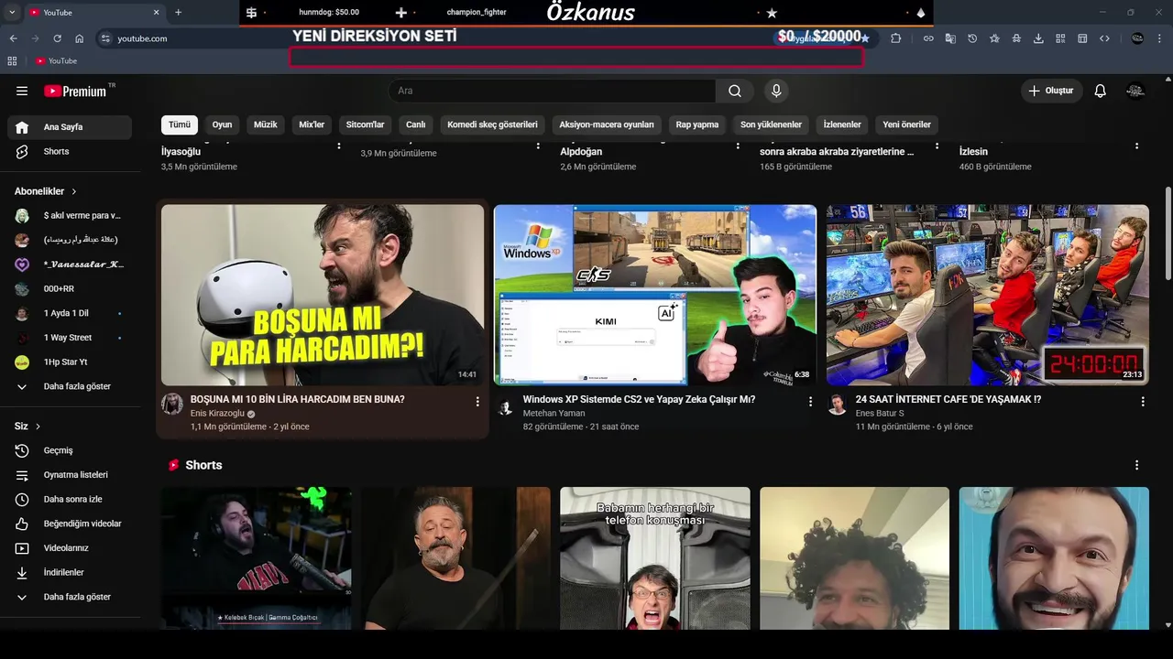Open a new browser tab with plus
This screenshot has width=1173, height=659.
click(x=178, y=12)
